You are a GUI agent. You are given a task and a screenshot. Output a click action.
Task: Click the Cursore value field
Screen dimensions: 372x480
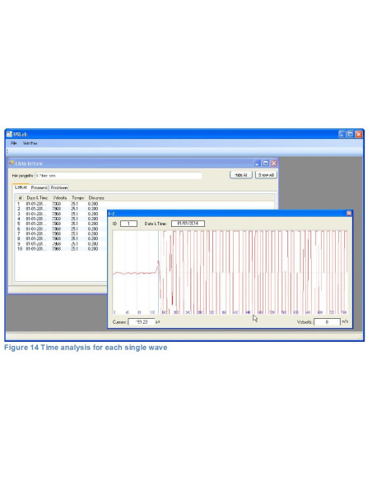[x=142, y=322]
